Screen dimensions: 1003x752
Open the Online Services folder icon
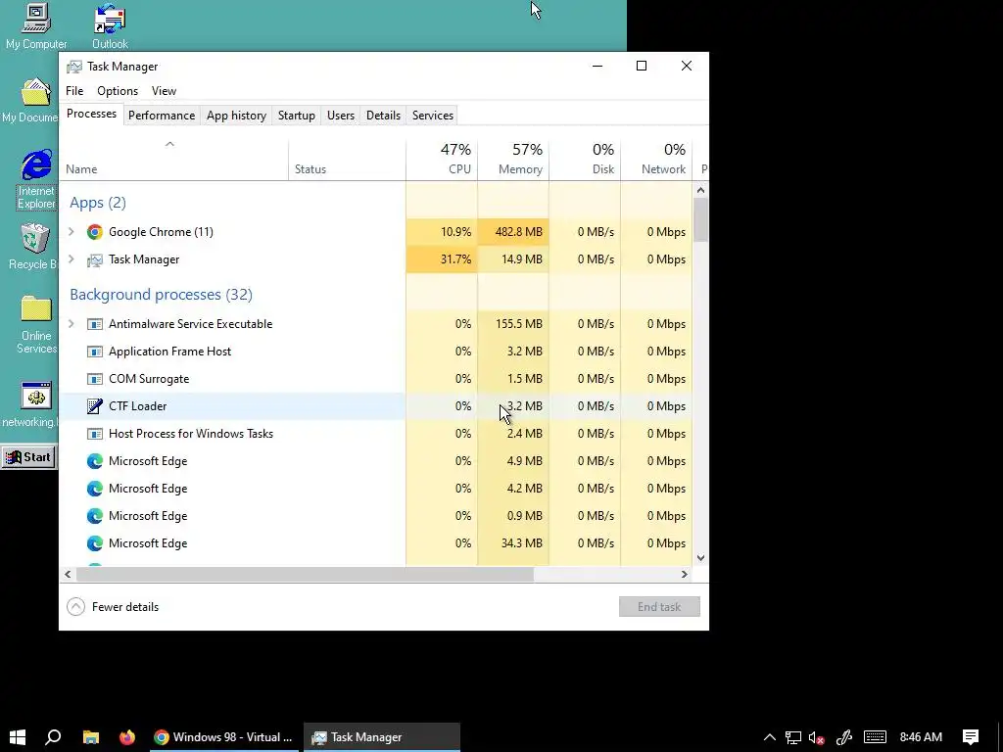(x=36, y=325)
